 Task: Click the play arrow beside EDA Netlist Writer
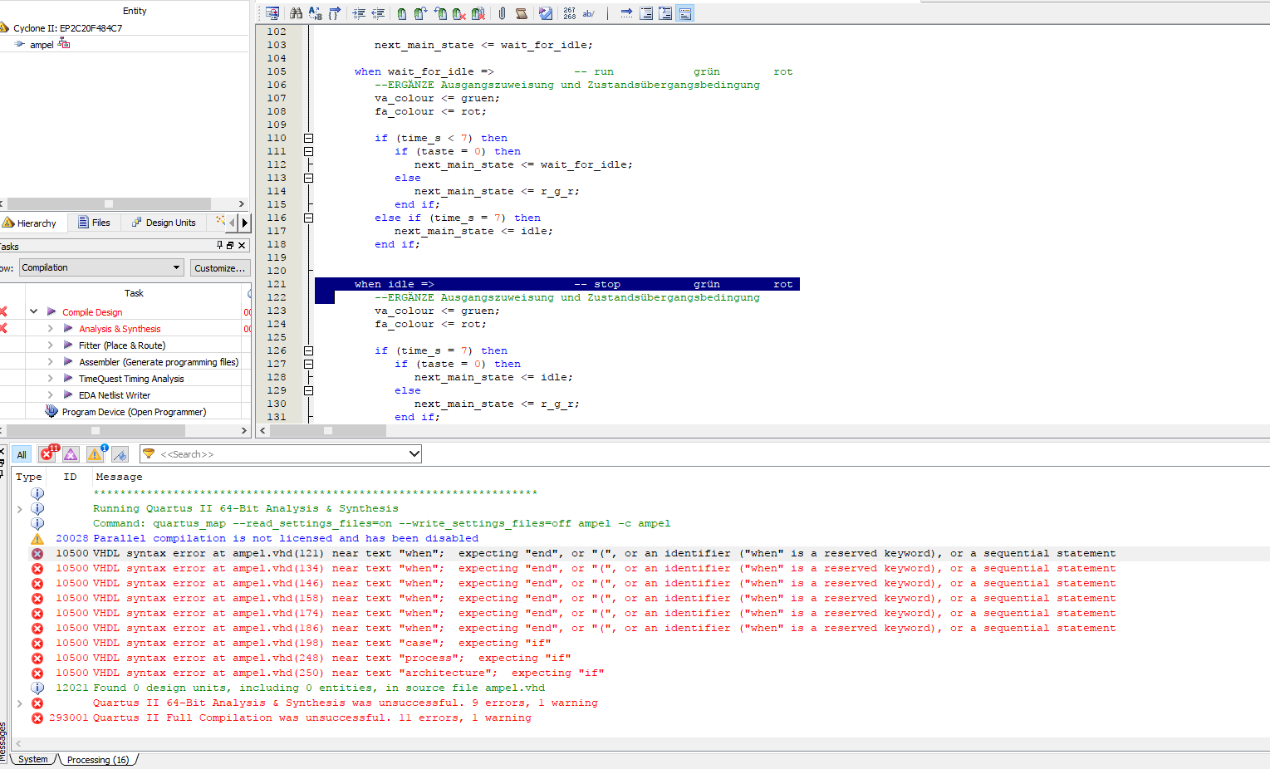[x=68, y=394]
